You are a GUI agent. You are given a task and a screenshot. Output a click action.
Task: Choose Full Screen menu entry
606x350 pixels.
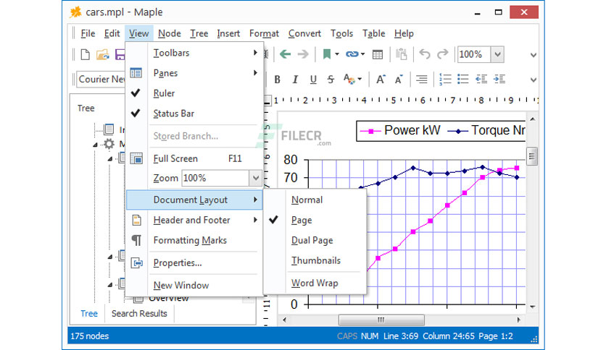tap(194, 158)
